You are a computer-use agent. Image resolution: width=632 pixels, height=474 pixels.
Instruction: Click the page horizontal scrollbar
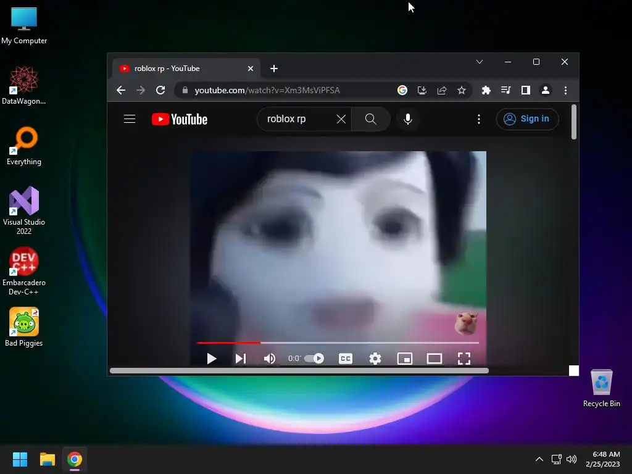[299, 370]
